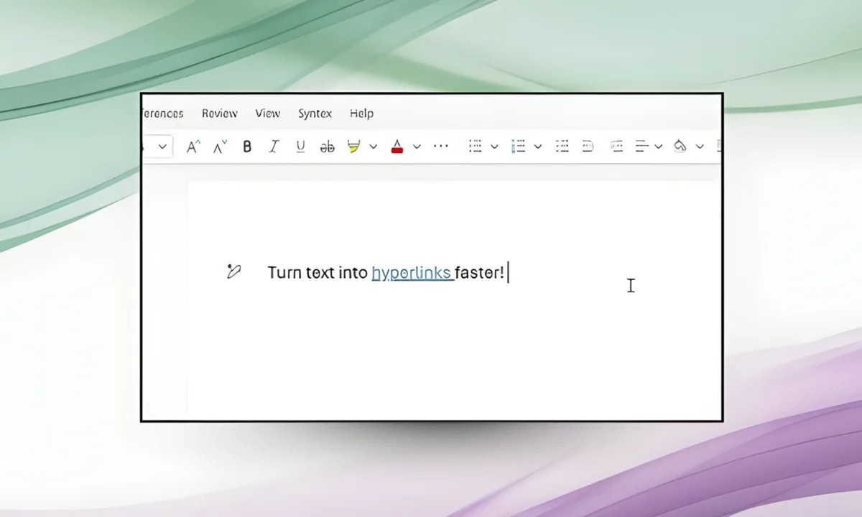862x517 pixels.
Task: Open the View tab
Action: point(267,113)
